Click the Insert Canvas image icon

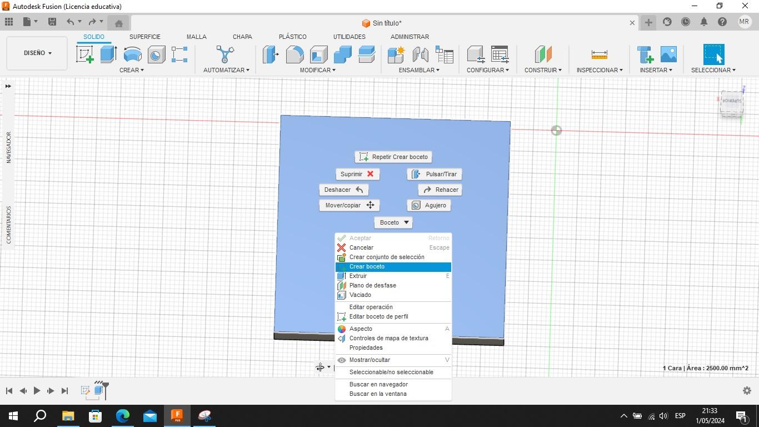click(x=668, y=54)
